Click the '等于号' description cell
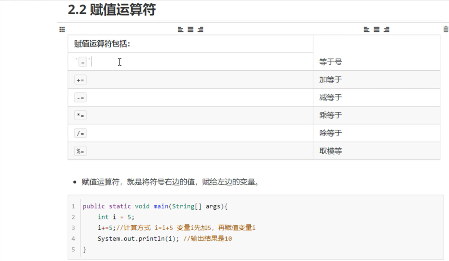 point(330,62)
